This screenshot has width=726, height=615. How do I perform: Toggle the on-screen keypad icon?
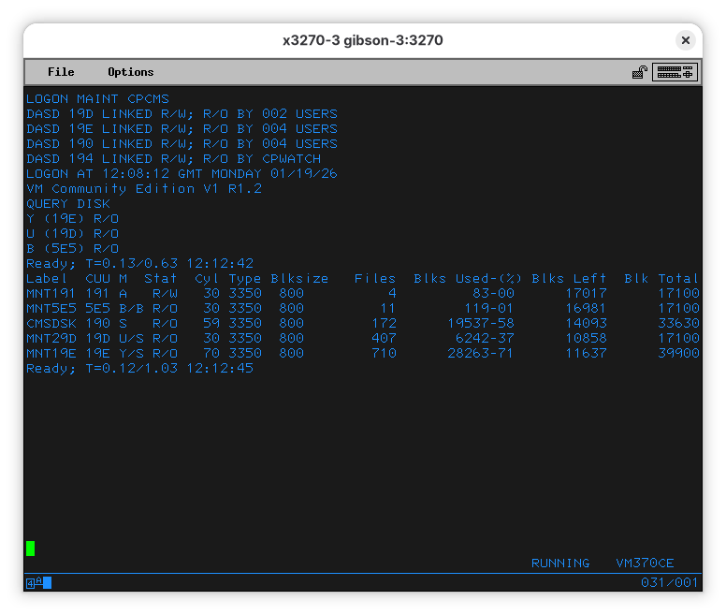(x=675, y=72)
